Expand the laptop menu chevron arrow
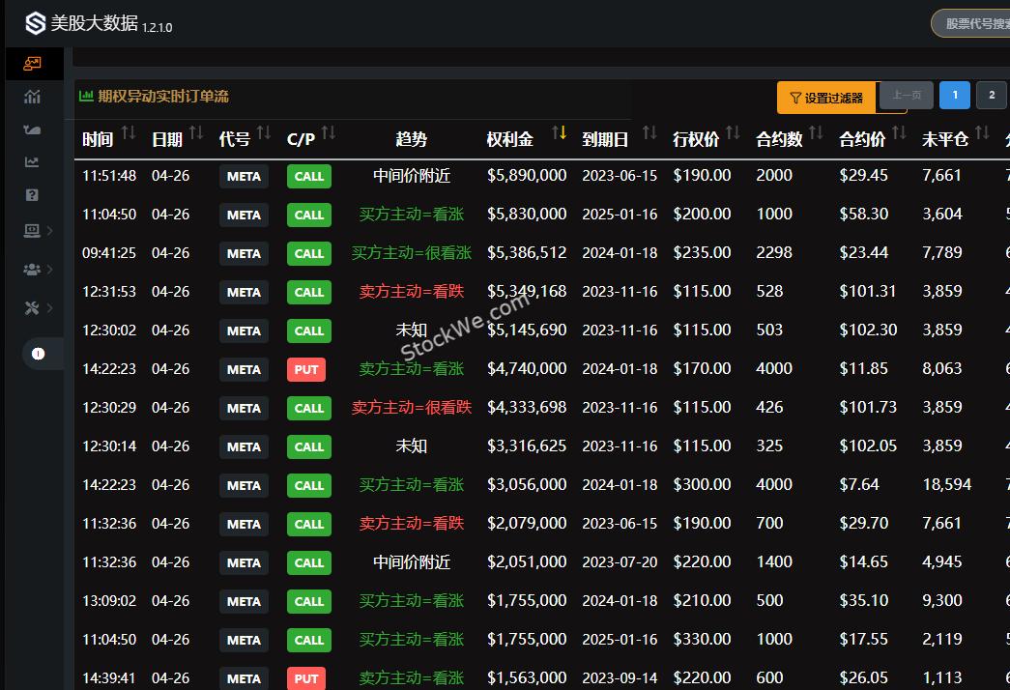Image resolution: width=1010 pixels, height=690 pixels. click(x=50, y=230)
